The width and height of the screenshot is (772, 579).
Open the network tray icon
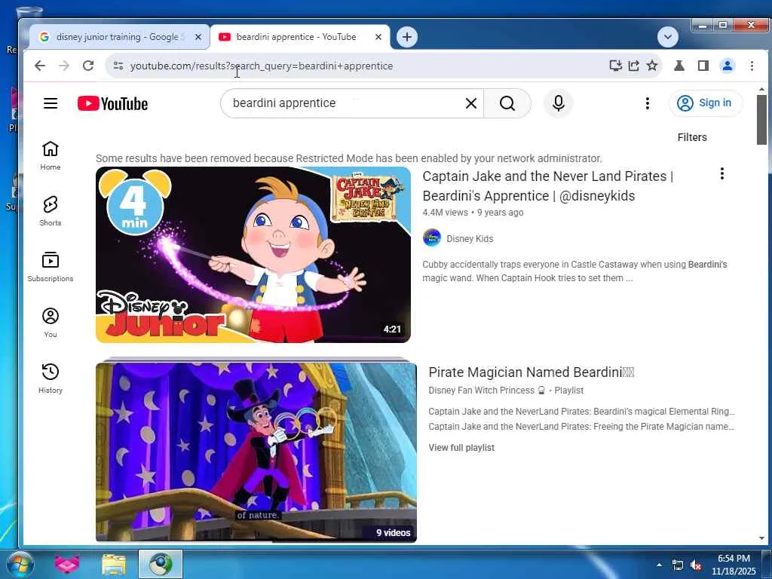[x=678, y=565]
